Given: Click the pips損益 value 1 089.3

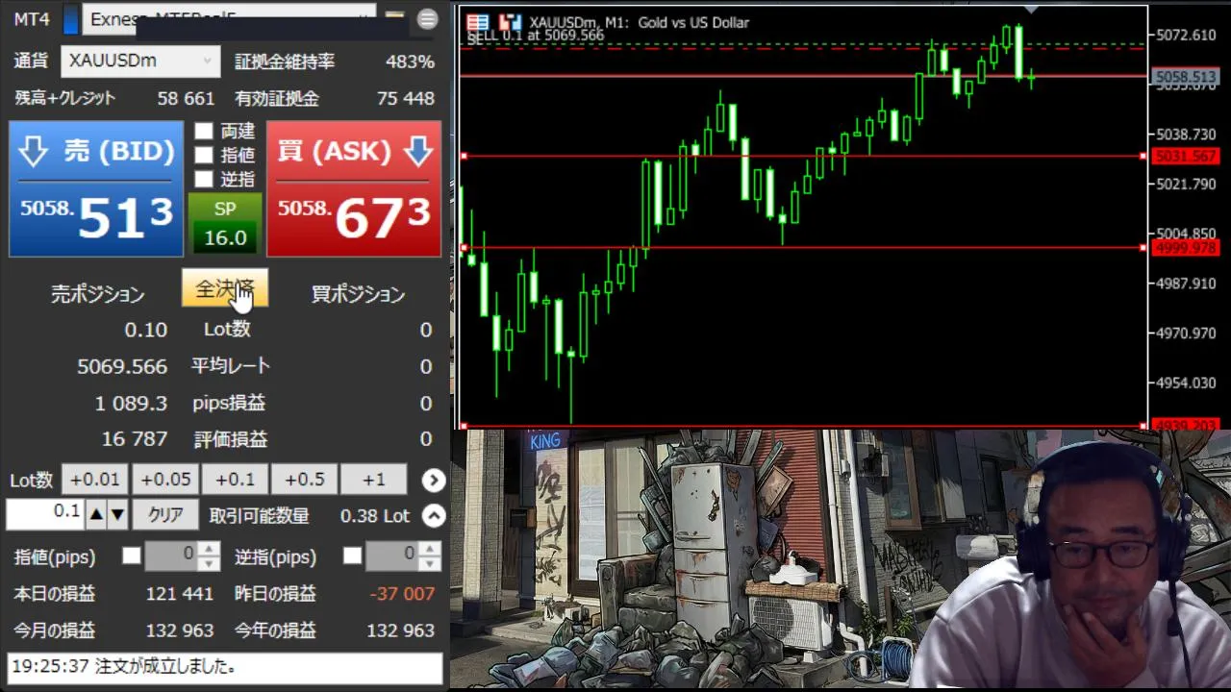Looking at the screenshot, I should pyautogui.click(x=131, y=403).
